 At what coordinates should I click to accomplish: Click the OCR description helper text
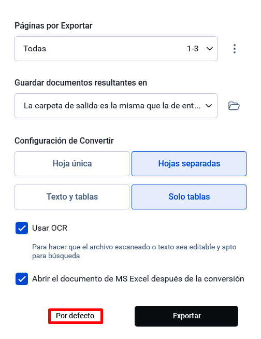(134, 251)
